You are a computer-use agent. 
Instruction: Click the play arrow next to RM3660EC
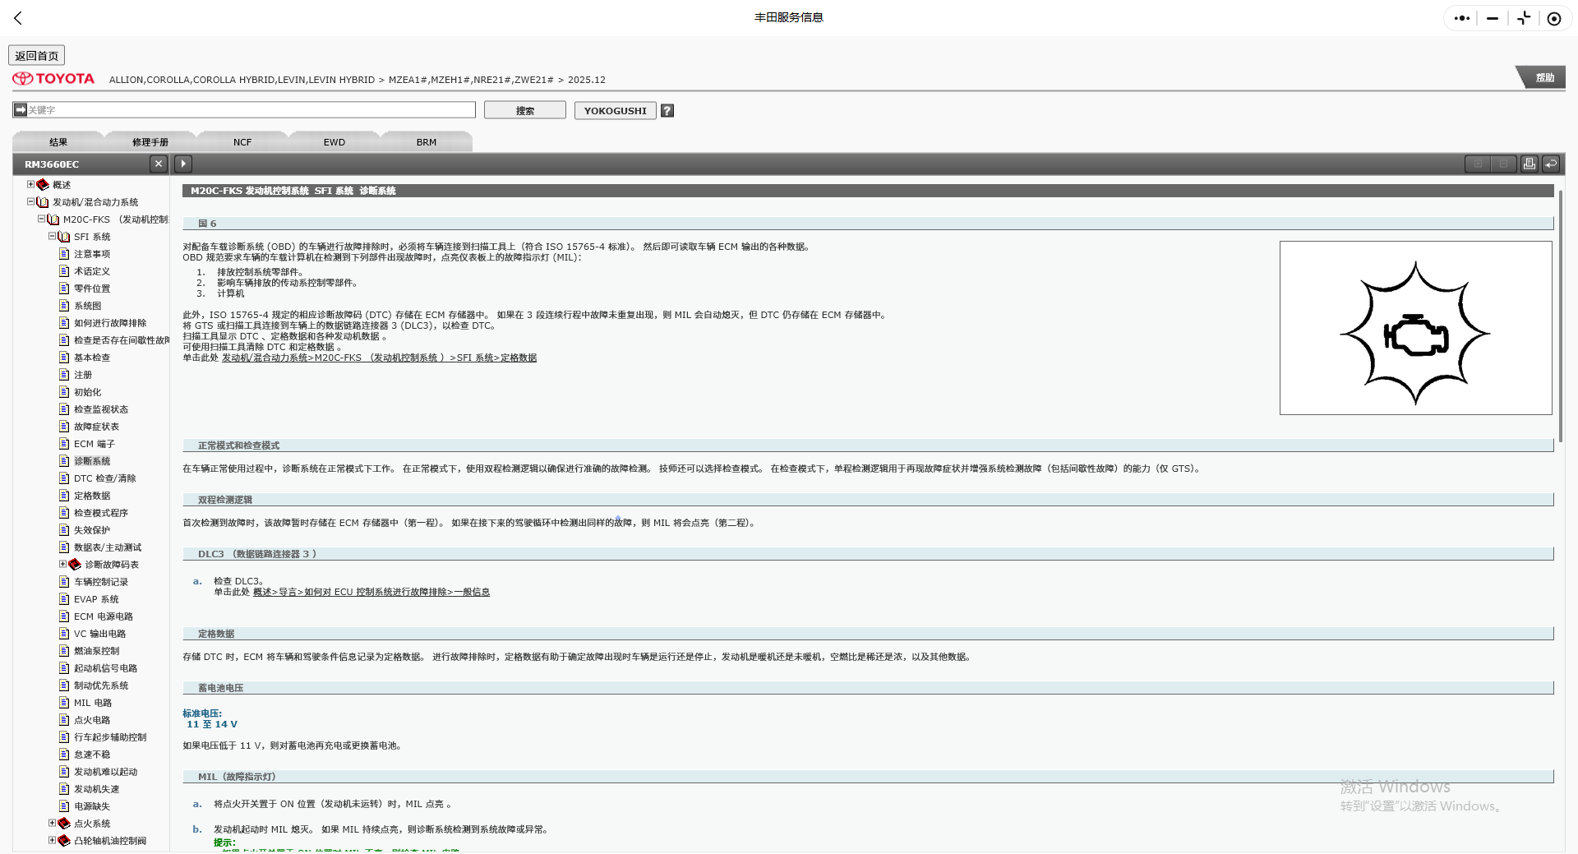pyautogui.click(x=183, y=164)
